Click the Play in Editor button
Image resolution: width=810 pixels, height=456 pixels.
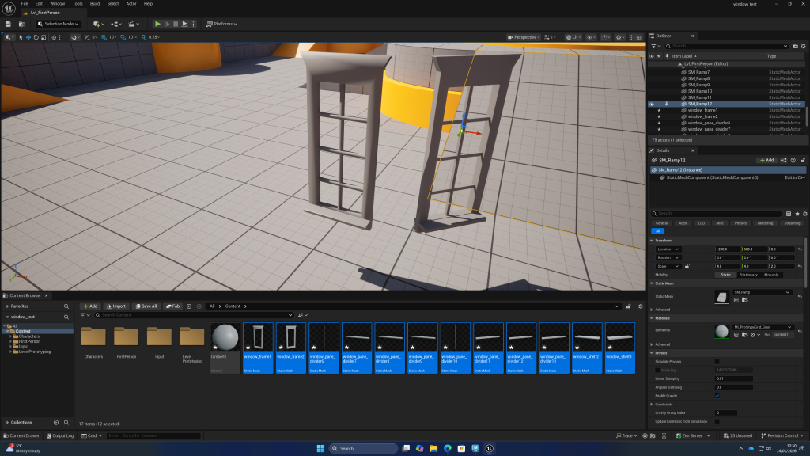coord(157,24)
